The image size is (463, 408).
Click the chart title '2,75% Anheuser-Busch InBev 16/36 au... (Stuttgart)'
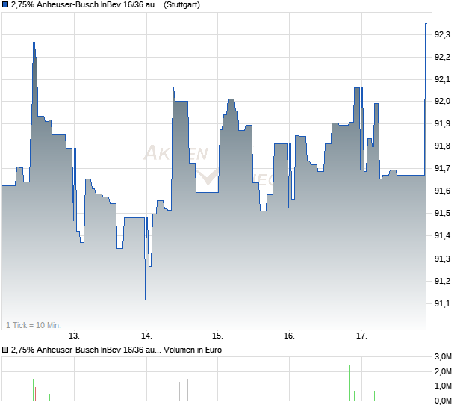[105, 5]
